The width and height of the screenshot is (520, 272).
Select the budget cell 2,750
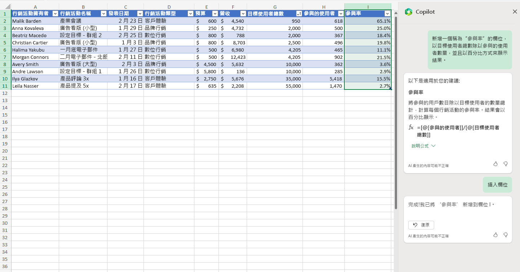point(206,79)
